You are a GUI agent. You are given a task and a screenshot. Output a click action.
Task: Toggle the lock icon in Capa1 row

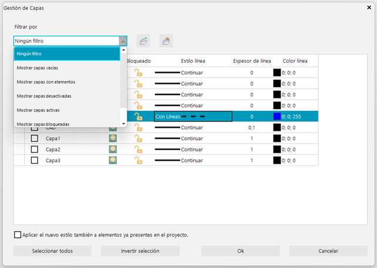tap(138, 138)
